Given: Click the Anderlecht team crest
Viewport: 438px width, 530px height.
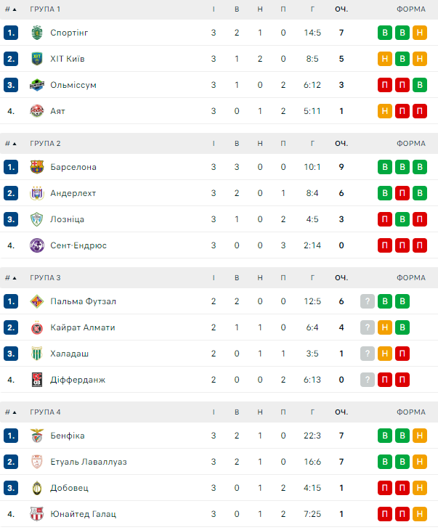Looking at the screenshot, I should click(37, 193).
